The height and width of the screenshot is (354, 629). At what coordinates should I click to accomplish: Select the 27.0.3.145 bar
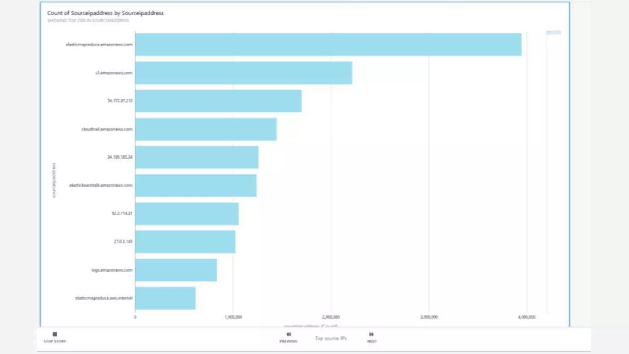(185, 242)
